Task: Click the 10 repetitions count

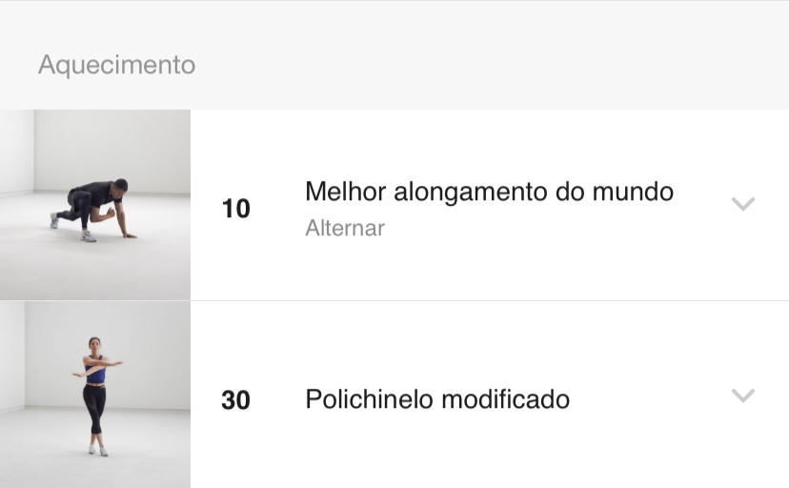Action: (235, 209)
